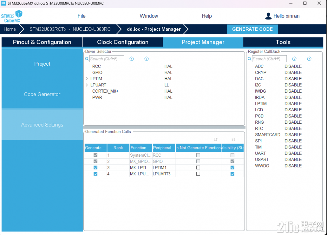Image resolution: width=327 pixels, height=235 pixels.
Task: Uncheck Generate for the LPUART3 row
Action: [95, 174]
